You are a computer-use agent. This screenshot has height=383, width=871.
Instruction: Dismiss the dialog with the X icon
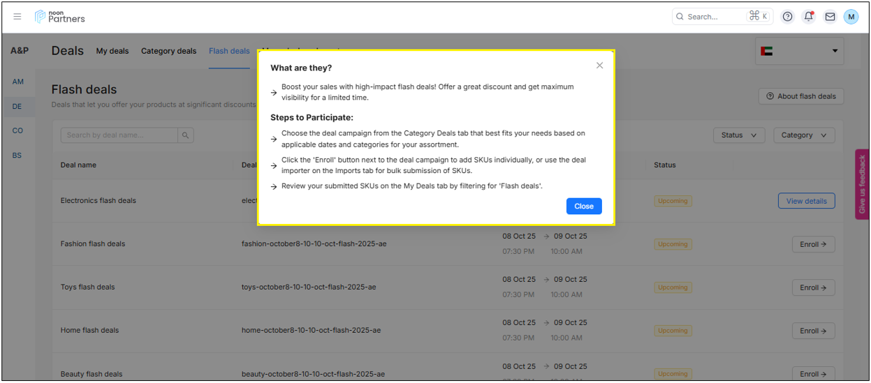pyautogui.click(x=599, y=66)
